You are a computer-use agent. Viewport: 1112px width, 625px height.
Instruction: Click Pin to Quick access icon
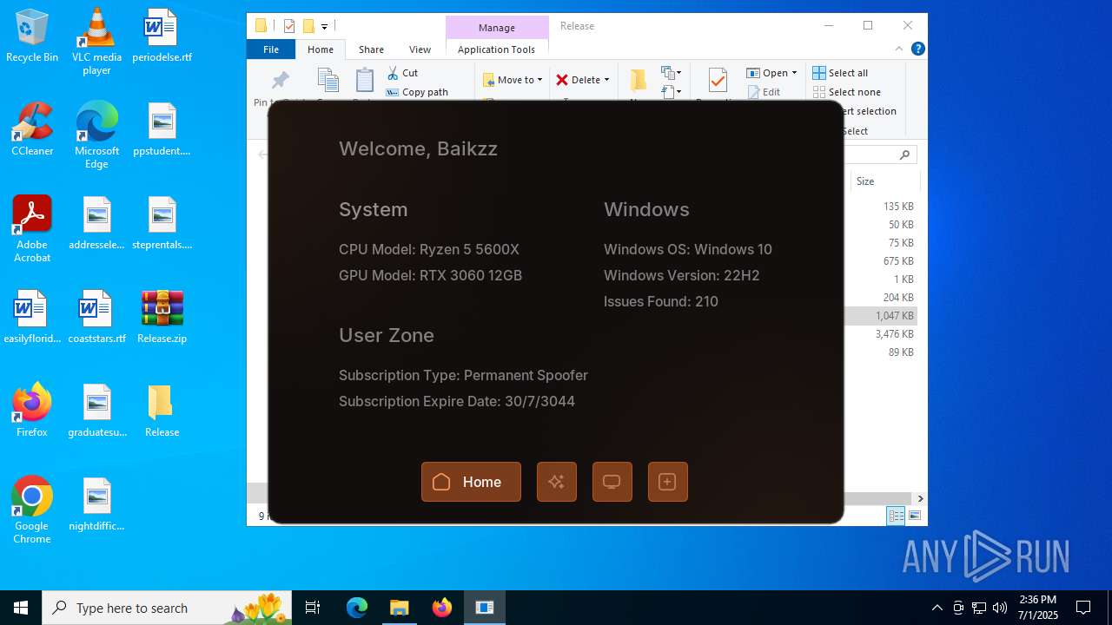pos(280,81)
